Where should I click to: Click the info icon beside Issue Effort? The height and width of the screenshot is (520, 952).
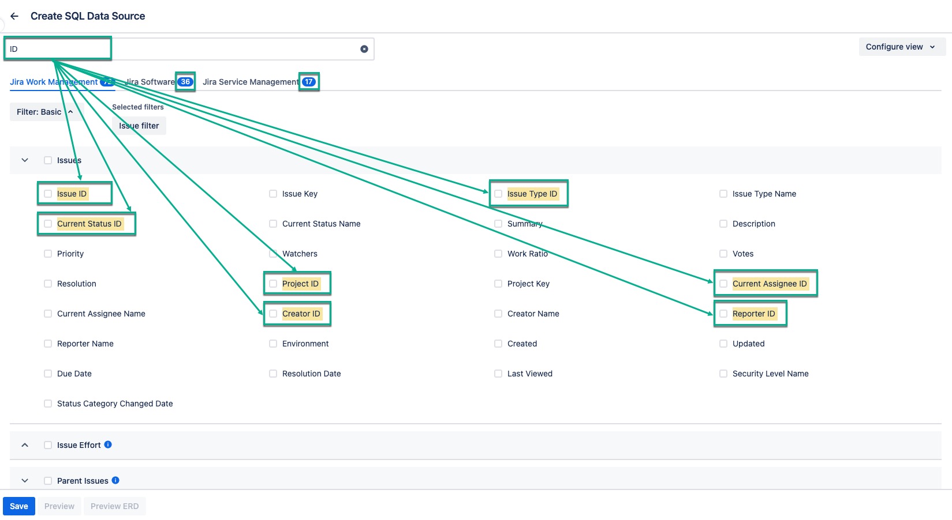point(108,444)
